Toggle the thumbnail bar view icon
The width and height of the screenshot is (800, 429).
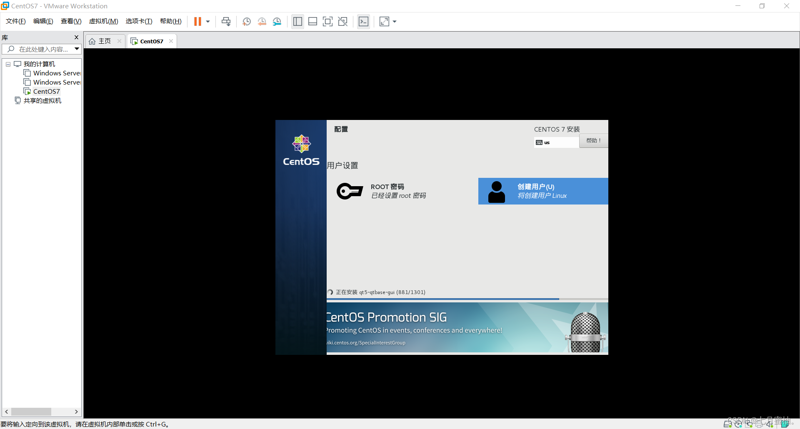312,21
